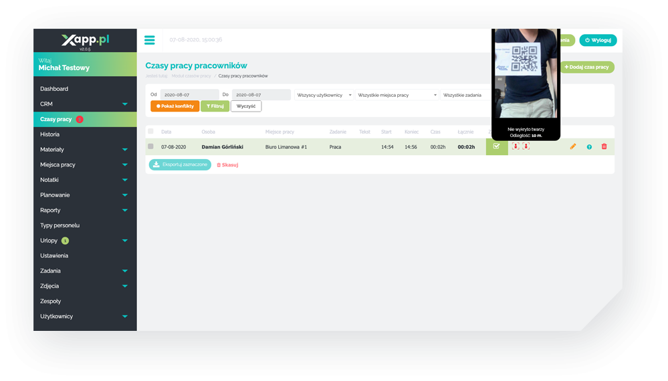Click the green badge on Urlopy
The width and height of the screenshot is (668, 381).
point(65,241)
